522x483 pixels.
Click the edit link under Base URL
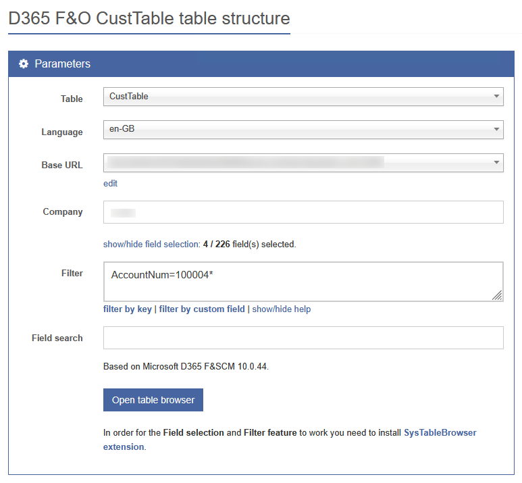(110, 184)
